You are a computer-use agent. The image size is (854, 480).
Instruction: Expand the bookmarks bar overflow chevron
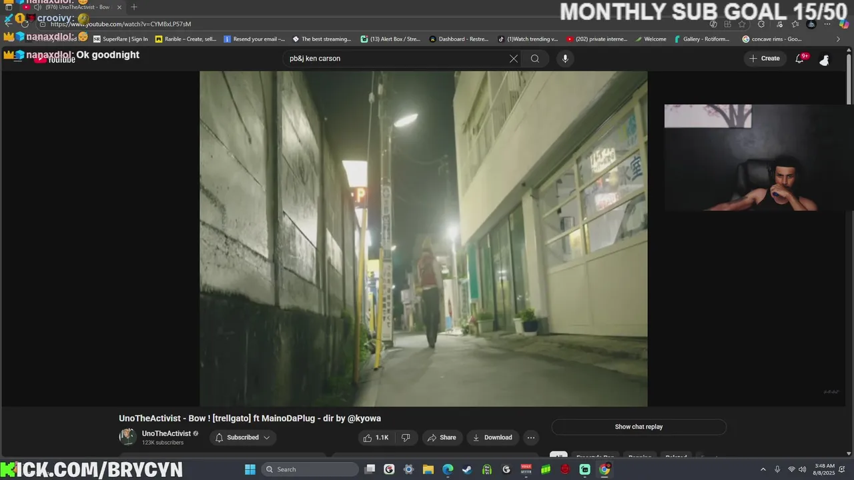839,39
